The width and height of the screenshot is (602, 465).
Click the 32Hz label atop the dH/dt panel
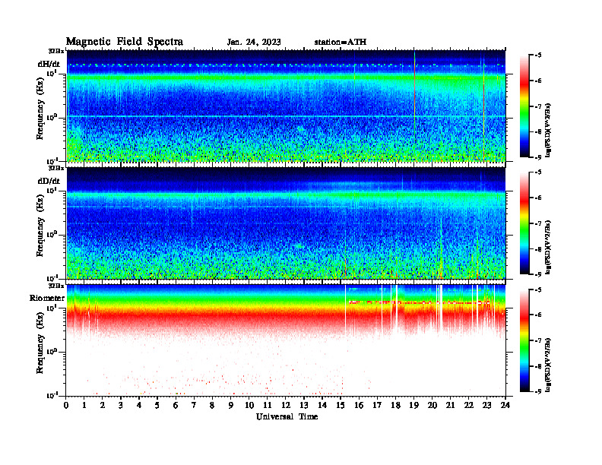click(55, 51)
